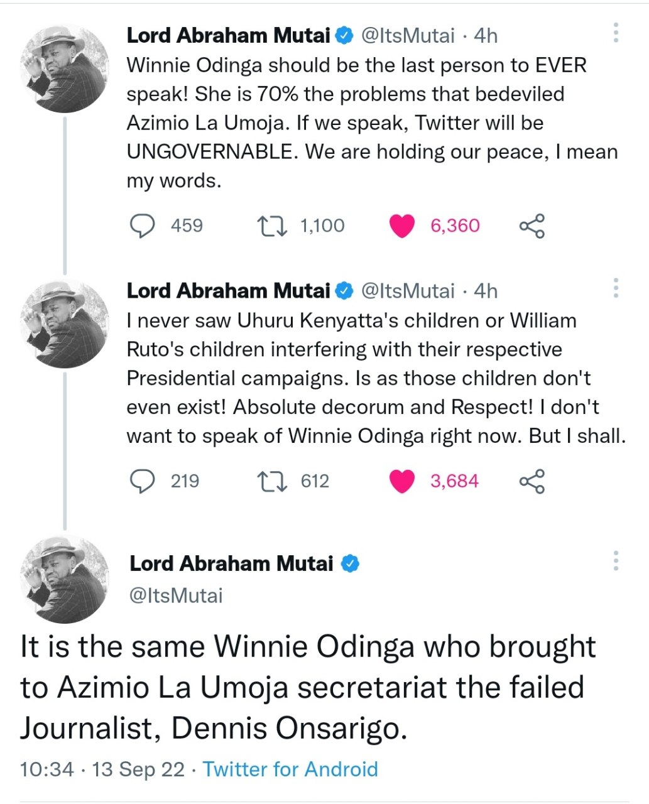This screenshot has width=649, height=804.
Task: Open @ItsMutai handle on main tweet
Action: pyautogui.click(x=176, y=595)
